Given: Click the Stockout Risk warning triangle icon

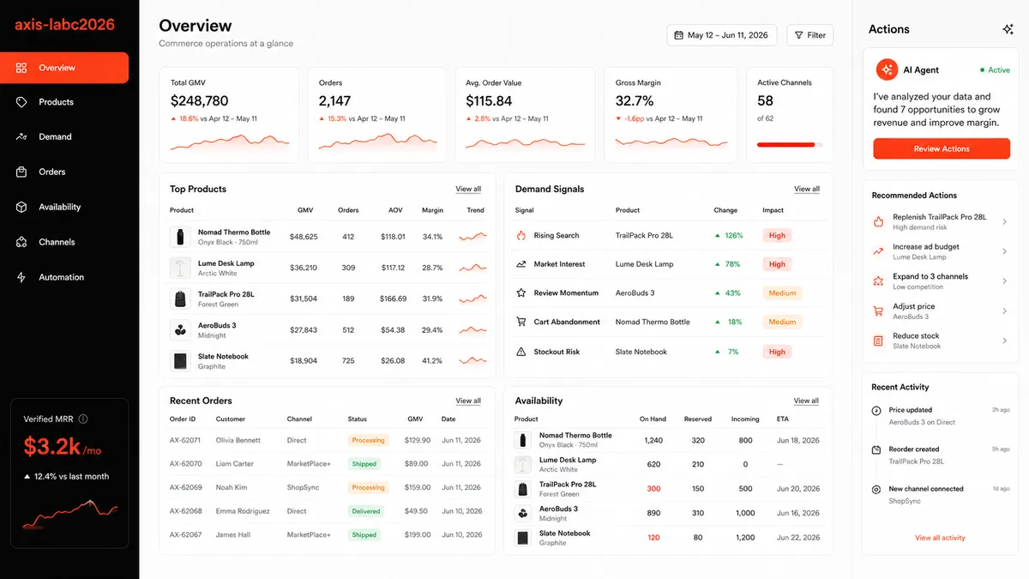Looking at the screenshot, I should [521, 352].
